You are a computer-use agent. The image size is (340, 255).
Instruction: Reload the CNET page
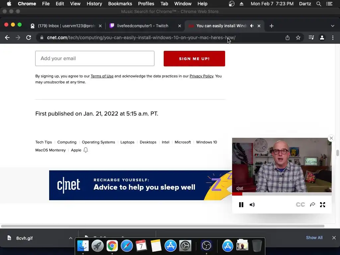coord(29,38)
